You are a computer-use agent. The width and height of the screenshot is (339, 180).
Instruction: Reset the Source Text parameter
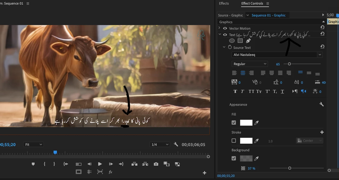point(322,47)
